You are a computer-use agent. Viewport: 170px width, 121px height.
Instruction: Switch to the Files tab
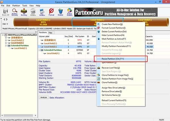pyautogui.click(x=50, y=33)
